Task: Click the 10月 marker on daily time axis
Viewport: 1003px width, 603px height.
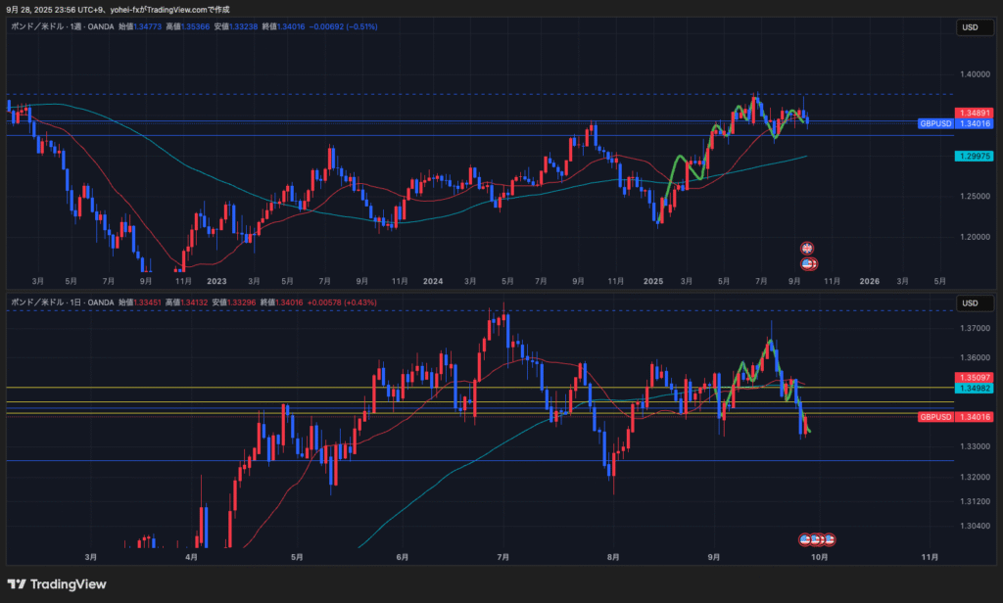Action: click(820, 557)
